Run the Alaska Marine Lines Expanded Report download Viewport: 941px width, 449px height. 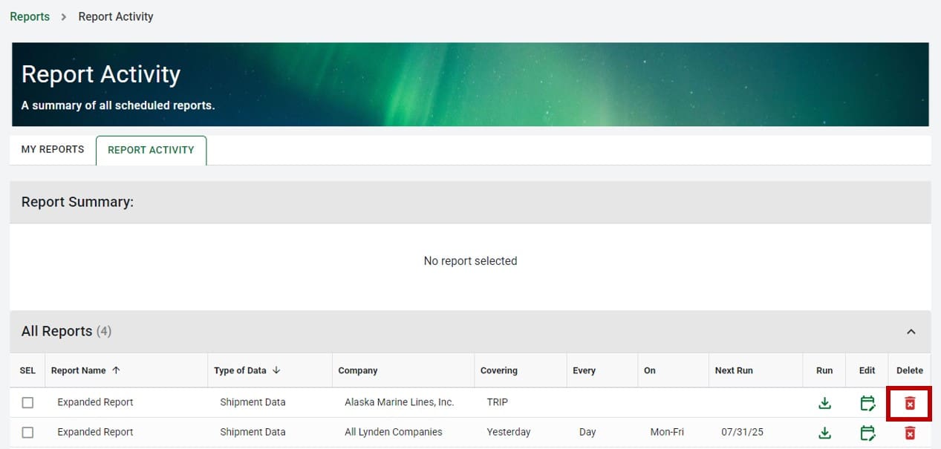click(x=824, y=402)
